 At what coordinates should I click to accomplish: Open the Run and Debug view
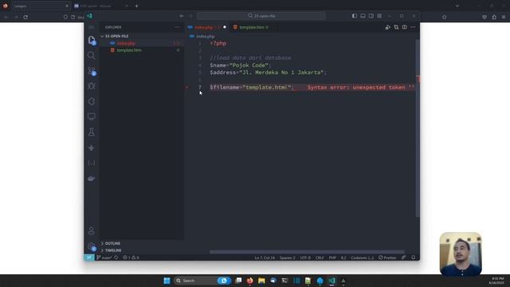pos(92,86)
